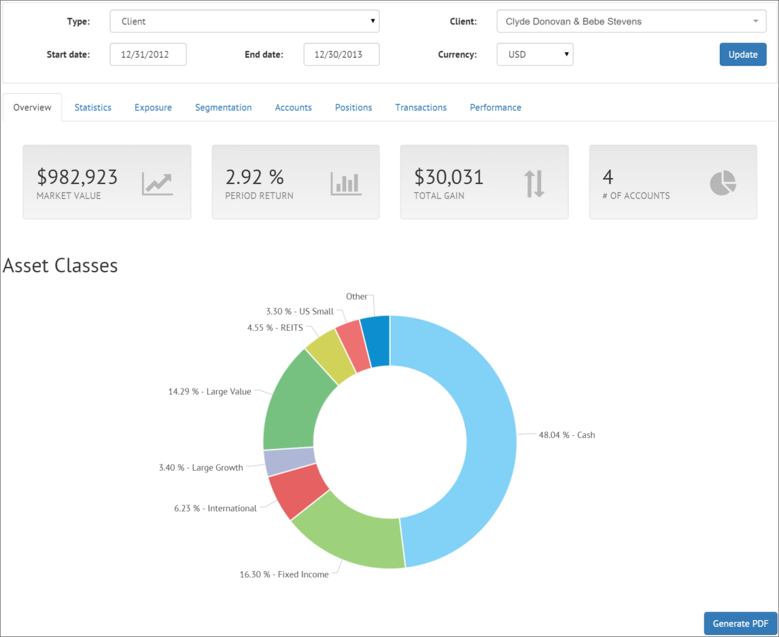Viewport: 779px width, 637px height.
Task: Click the Update button
Action: (x=743, y=54)
